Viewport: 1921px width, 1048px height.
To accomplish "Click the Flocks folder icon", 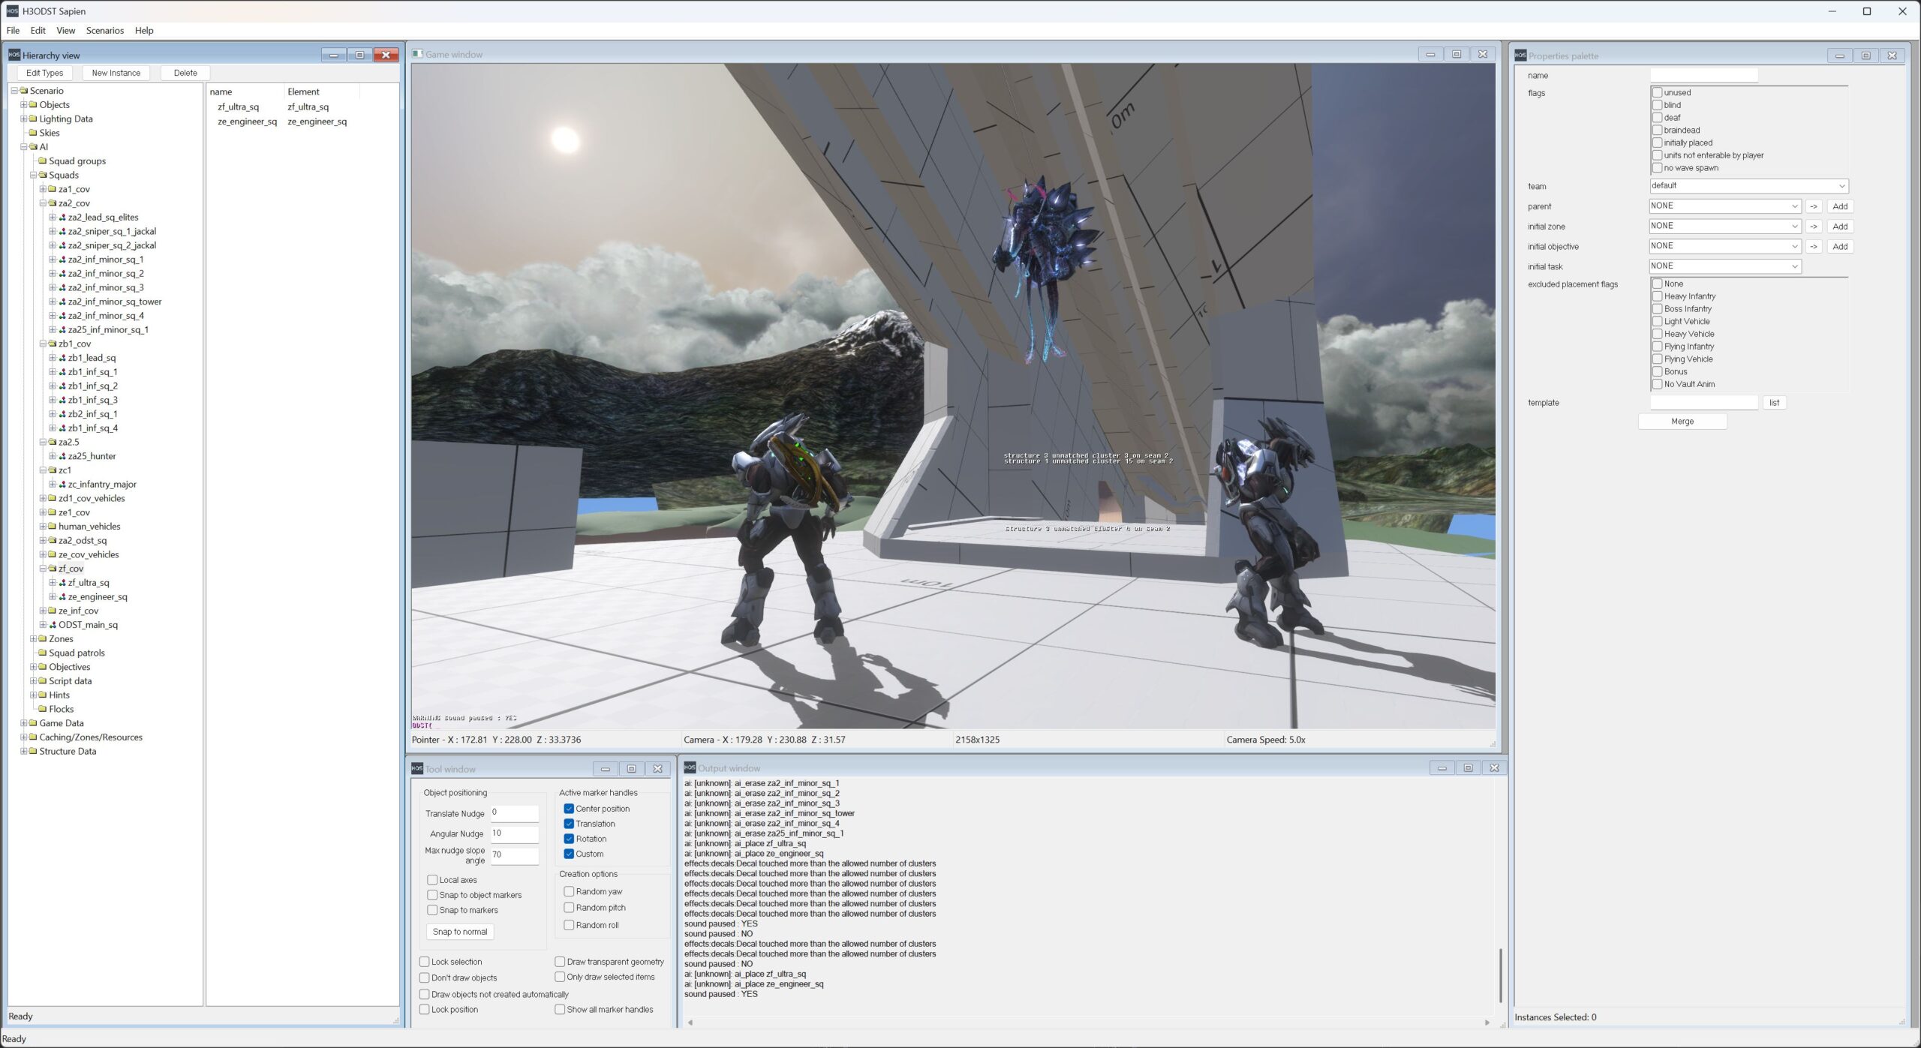I will [43, 709].
